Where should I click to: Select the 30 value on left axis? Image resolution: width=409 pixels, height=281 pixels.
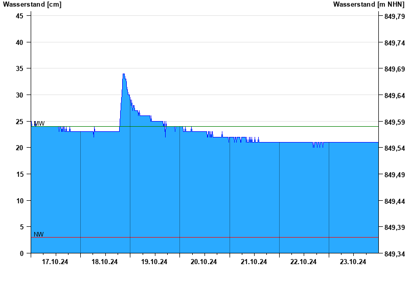coord(19,95)
